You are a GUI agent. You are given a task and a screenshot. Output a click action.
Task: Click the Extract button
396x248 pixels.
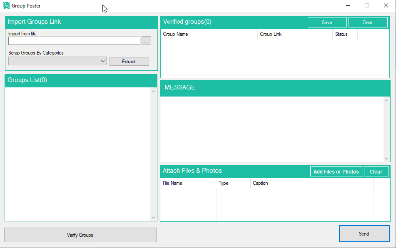(129, 62)
